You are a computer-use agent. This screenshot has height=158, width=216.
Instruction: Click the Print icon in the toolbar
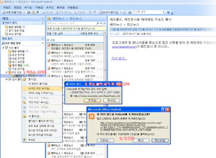click(x=29, y=12)
